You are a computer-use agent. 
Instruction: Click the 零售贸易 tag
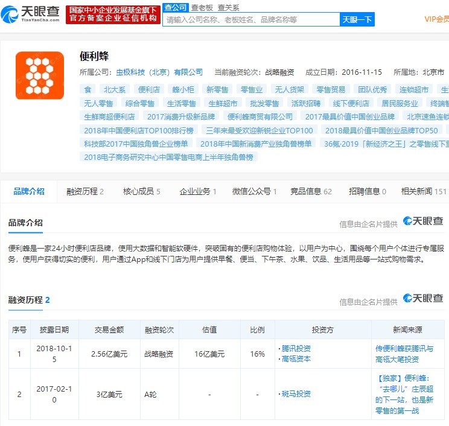point(331,90)
